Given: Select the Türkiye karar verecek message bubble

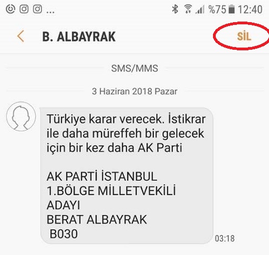Looking at the screenshot, I should (126, 176).
